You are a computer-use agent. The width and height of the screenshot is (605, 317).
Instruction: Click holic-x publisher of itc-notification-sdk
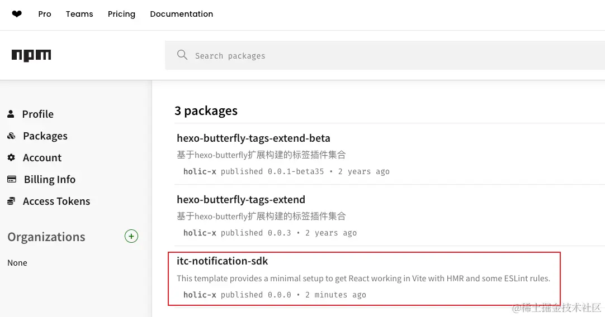coord(200,295)
